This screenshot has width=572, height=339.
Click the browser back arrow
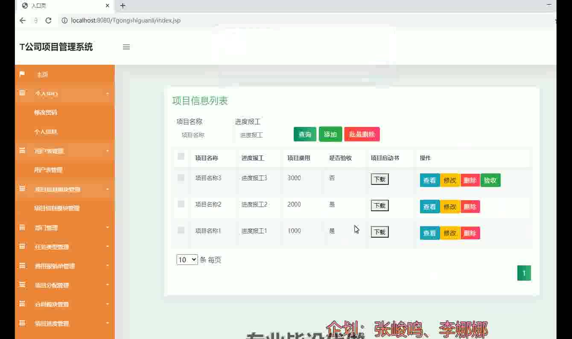point(23,20)
